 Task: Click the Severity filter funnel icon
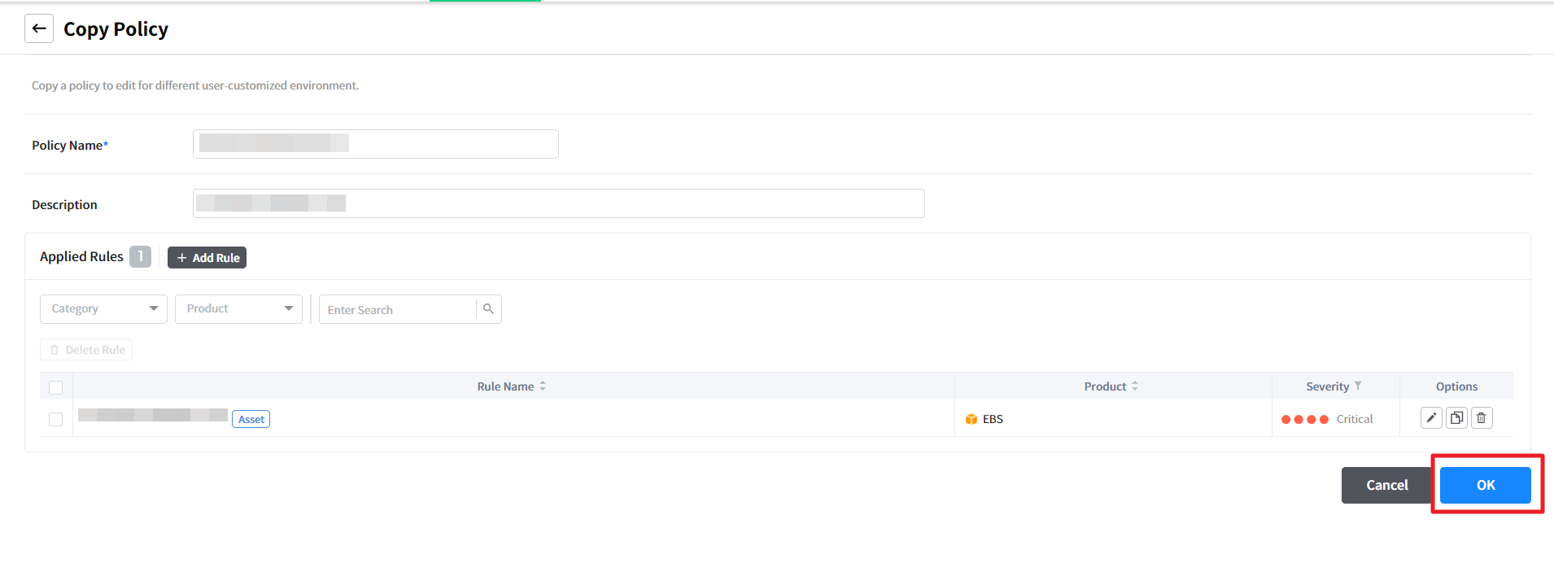(x=1358, y=386)
